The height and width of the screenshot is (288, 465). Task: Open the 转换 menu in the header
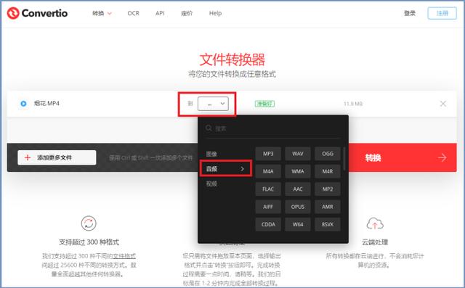pos(102,13)
